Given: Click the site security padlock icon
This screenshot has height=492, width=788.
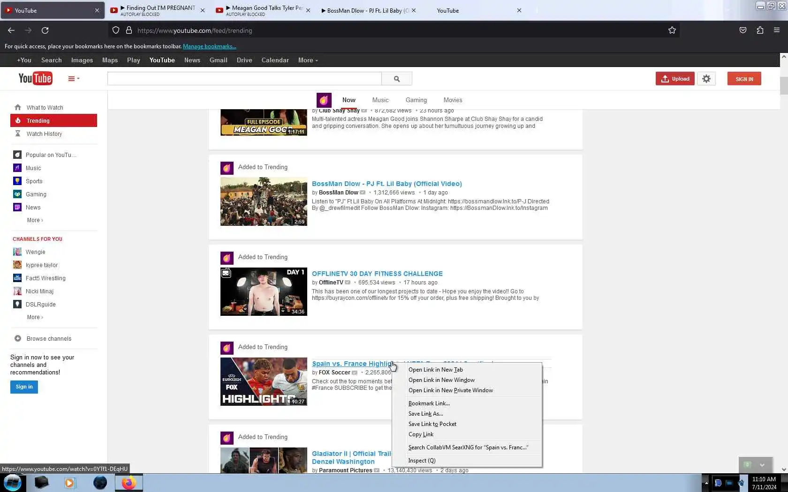Looking at the screenshot, I should click(129, 30).
